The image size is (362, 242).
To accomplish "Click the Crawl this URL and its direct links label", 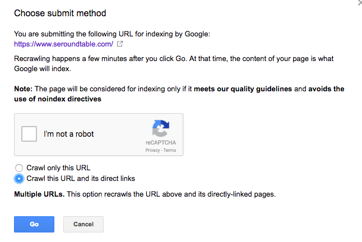I will tap(81, 179).
